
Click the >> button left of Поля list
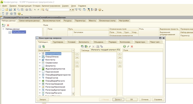click(x=120, y=57)
